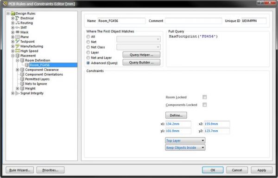This screenshot has width=278, height=178.
Task: Click the Height rule icon
Action: [x=22, y=88]
